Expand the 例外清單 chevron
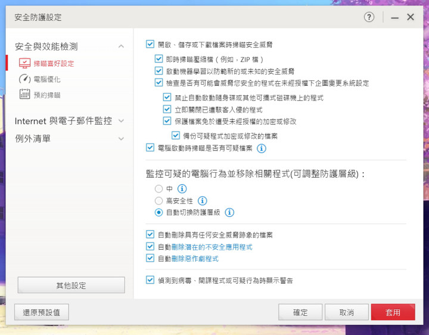Image resolution: width=429 pixels, height=335 pixels. pyautogui.click(x=121, y=139)
